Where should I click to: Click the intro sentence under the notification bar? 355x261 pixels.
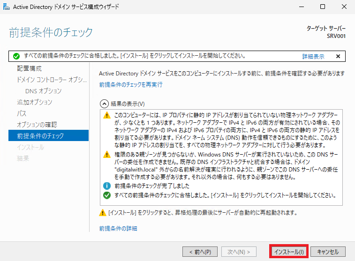222,74
